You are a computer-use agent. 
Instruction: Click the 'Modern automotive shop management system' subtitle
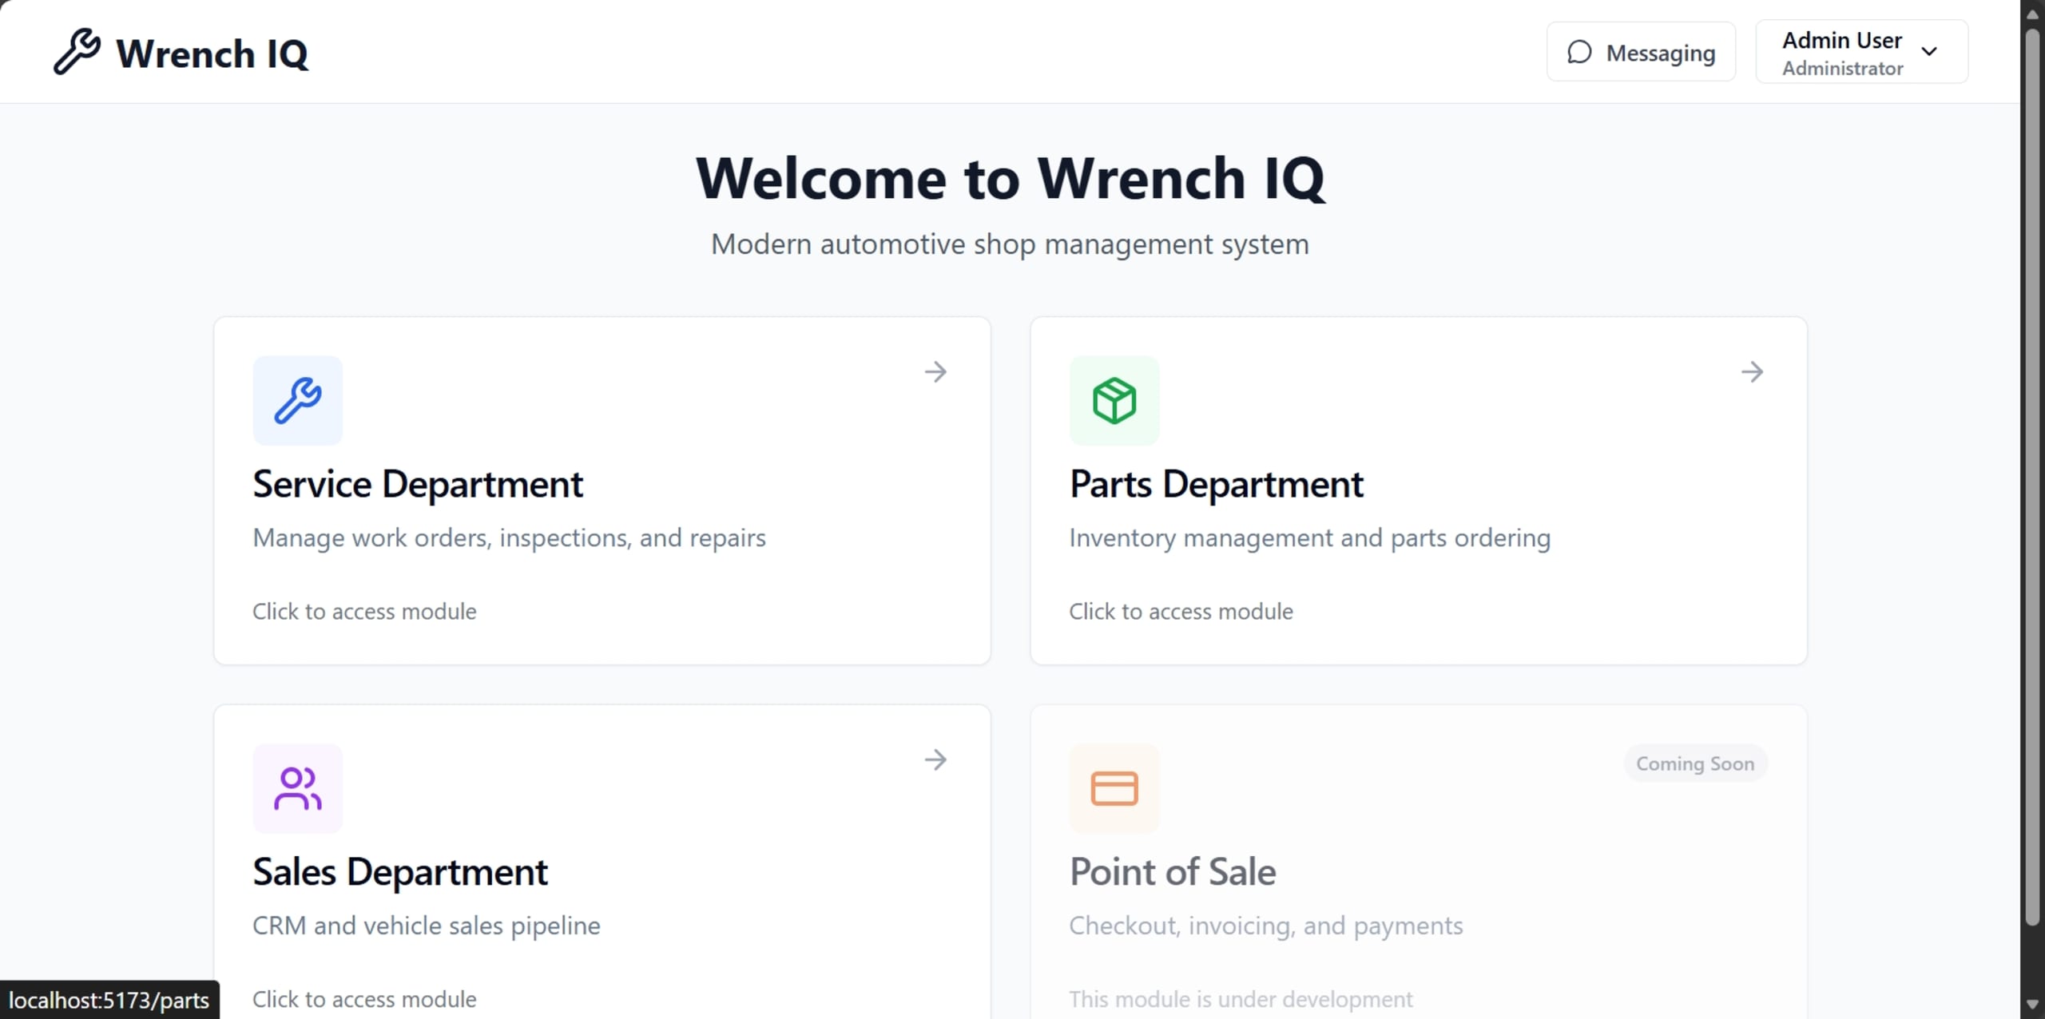click(1010, 244)
